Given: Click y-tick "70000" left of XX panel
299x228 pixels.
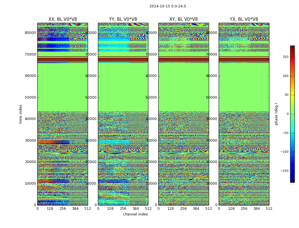Looking at the screenshot, I should coord(30,54).
